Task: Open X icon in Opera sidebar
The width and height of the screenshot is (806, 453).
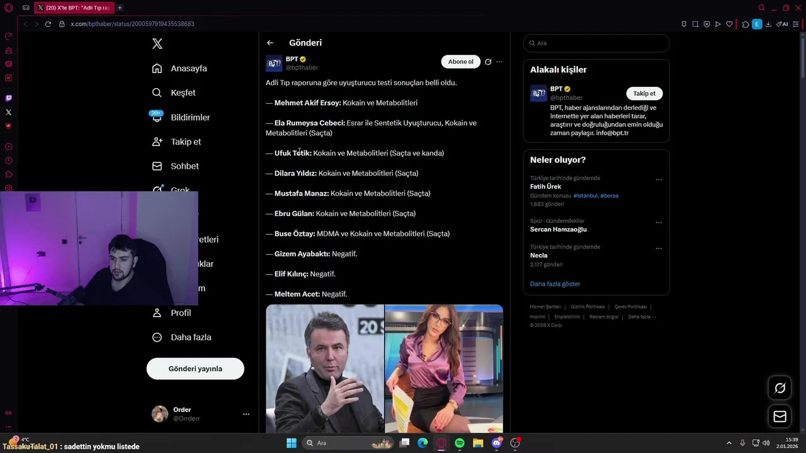Action: (x=8, y=112)
